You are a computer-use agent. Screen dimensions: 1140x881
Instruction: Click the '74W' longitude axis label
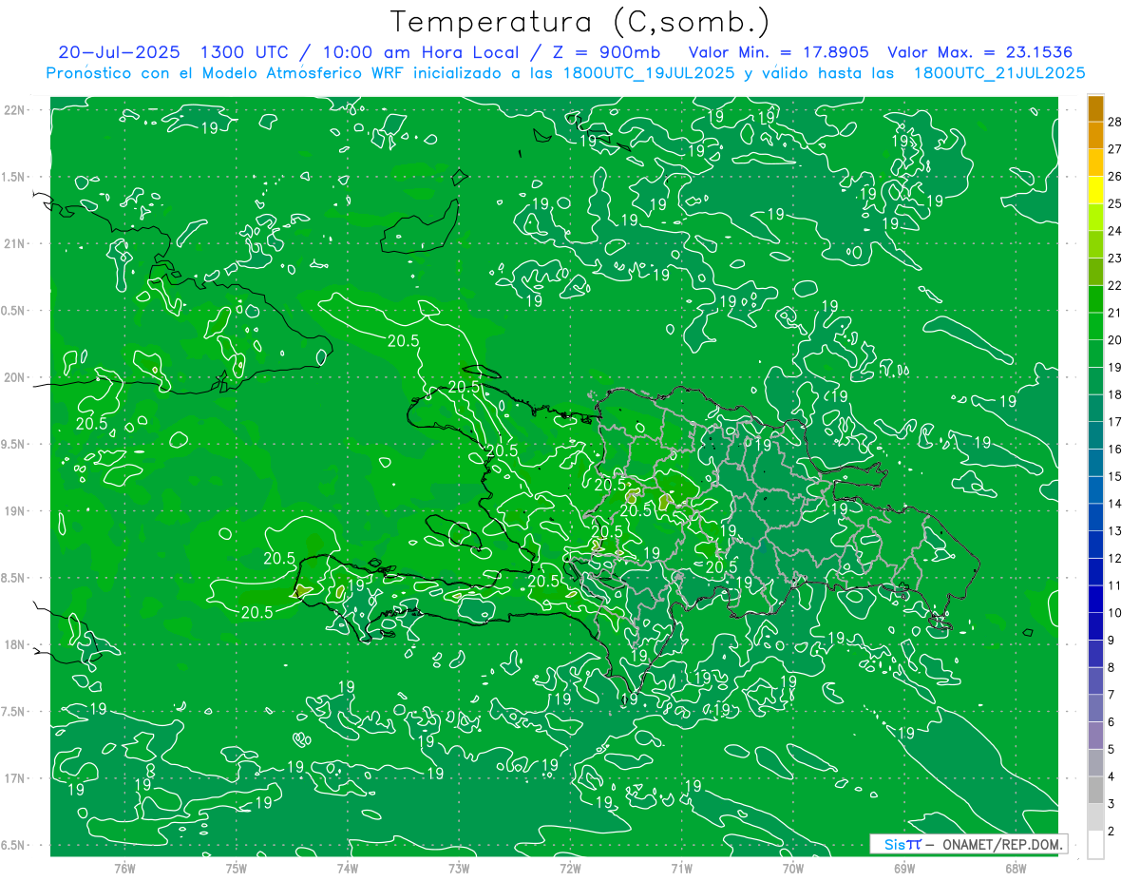coord(348,869)
